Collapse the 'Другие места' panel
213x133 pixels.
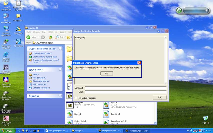coord(60,69)
